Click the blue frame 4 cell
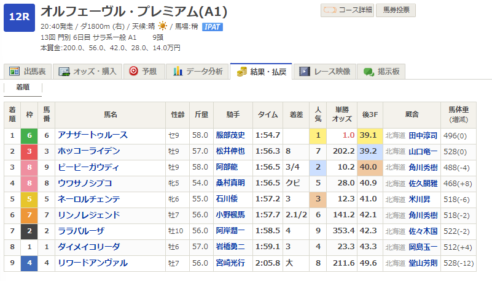 [29, 263]
